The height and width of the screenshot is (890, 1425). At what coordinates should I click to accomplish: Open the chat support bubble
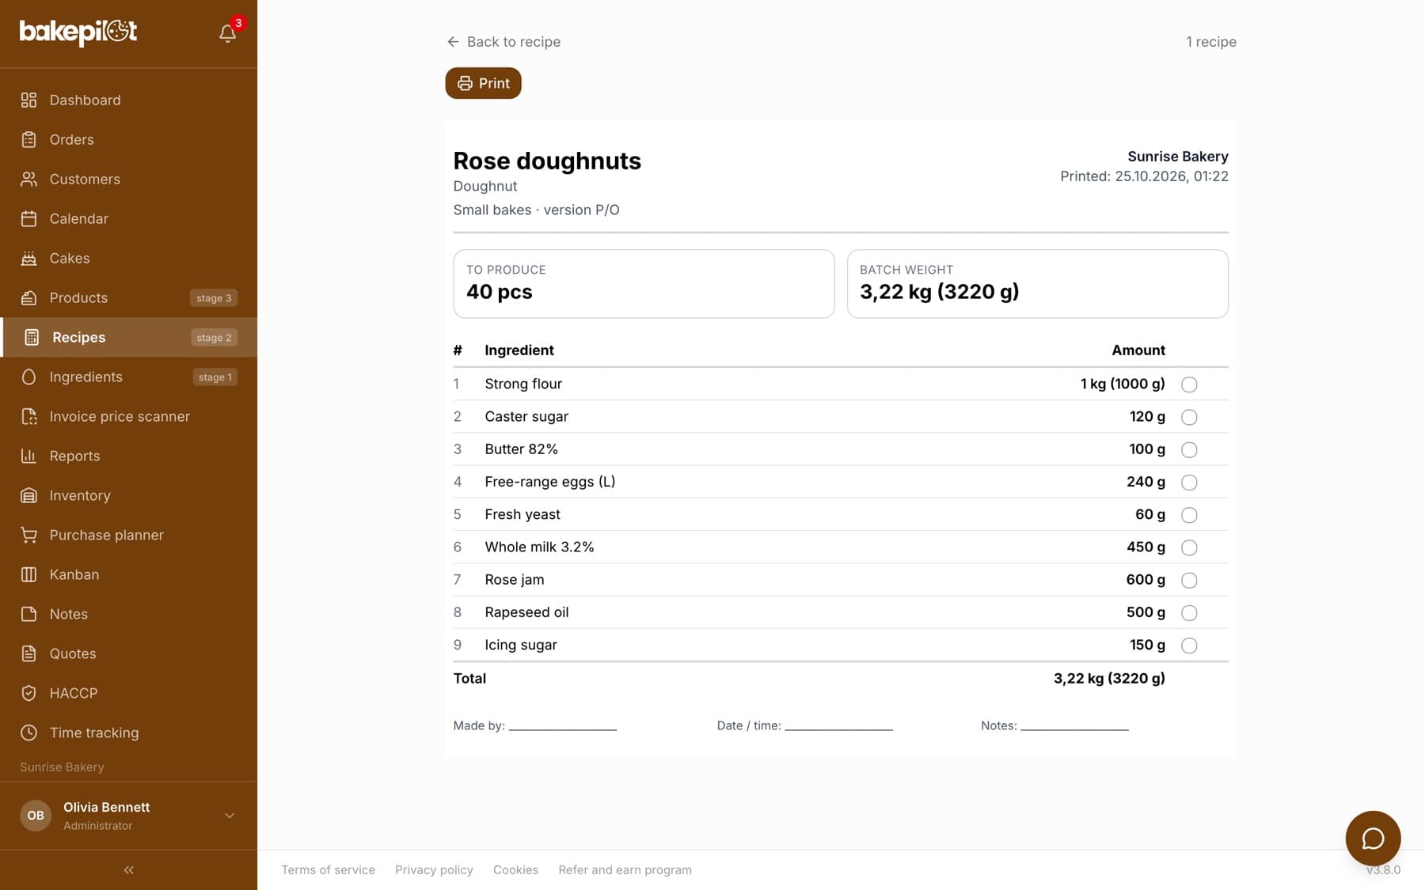point(1373,838)
